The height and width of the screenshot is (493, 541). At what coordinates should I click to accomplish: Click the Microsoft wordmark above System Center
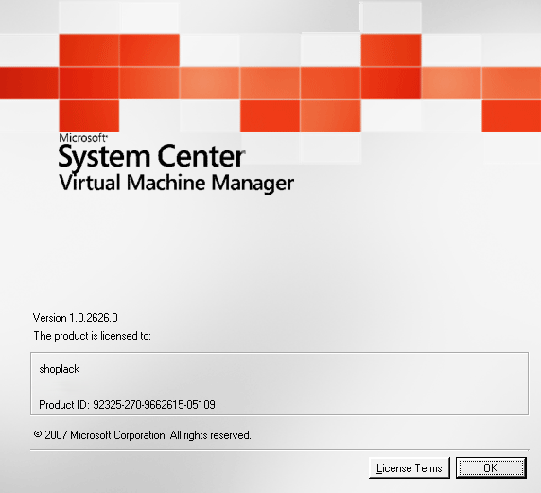coord(82,138)
